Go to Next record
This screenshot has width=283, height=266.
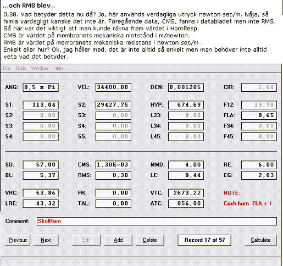click(46, 240)
